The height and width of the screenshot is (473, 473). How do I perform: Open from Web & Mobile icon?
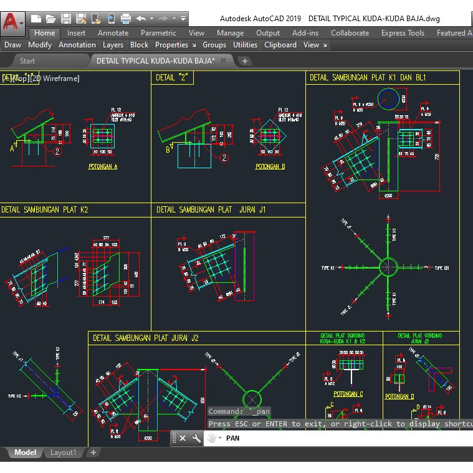(x=96, y=19)
